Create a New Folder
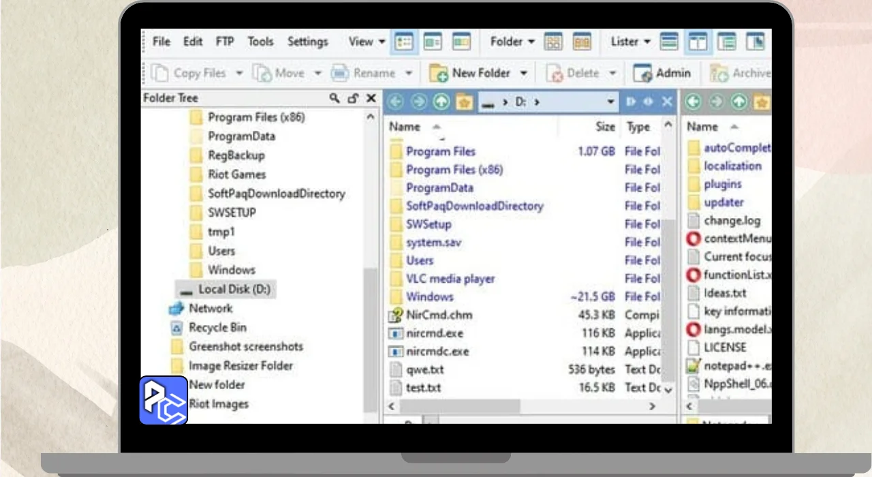 pyautogui.click(x=470, y=73)
